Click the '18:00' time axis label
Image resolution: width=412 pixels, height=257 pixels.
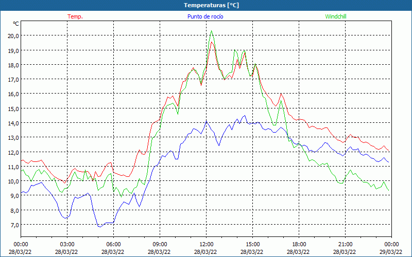299,245
